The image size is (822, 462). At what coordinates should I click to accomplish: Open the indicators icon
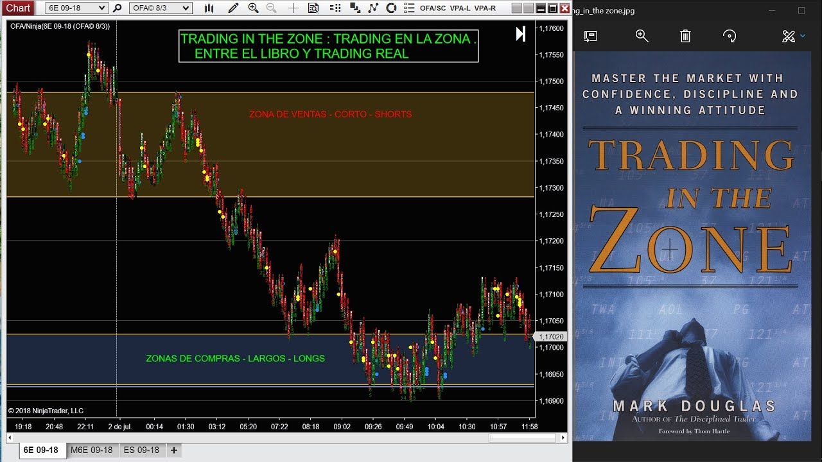373,8
